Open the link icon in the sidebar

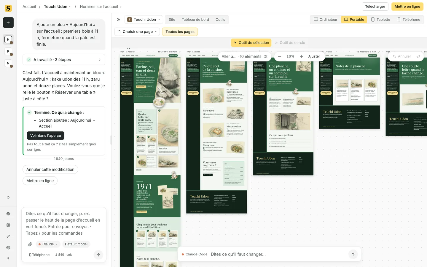coord(8,236)
